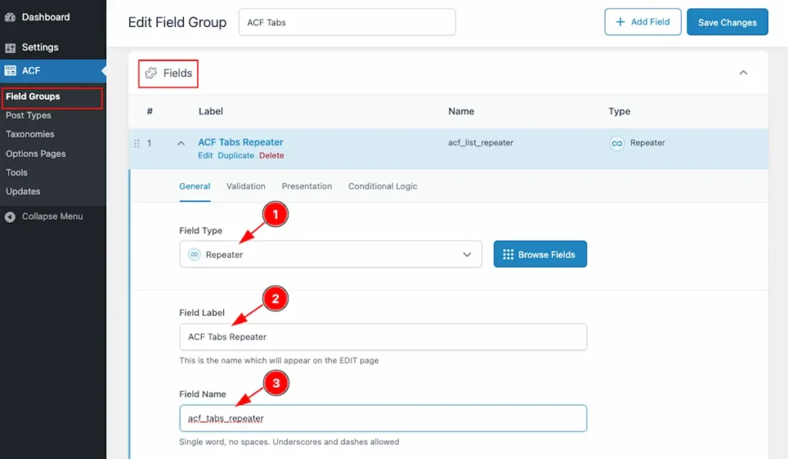This screenshot has width=788, height=459.
Task: Switch to the Validation tab
Action: point(245,186)
